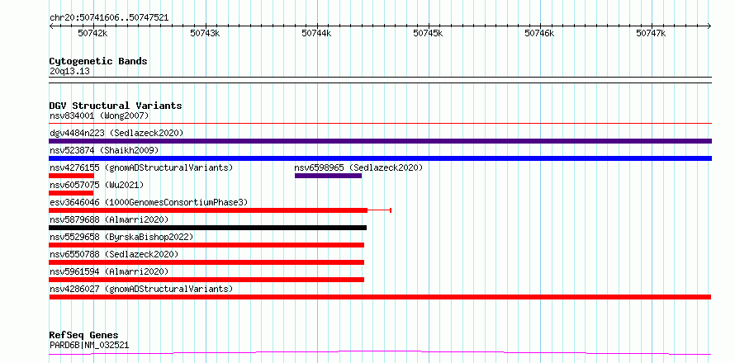
Task: Click the red nsv5961594 variant bar
Action: pyautogui.click(x=206, y=280)
